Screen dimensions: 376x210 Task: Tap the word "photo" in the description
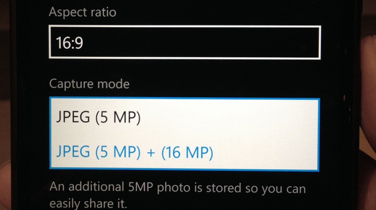[x=174, y=188]
